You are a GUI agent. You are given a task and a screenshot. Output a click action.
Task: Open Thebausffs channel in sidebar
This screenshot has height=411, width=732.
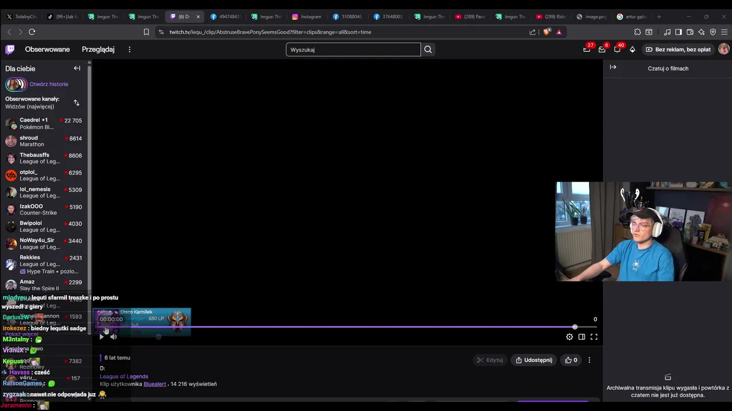pyautogui.click(x=44, y=158)
